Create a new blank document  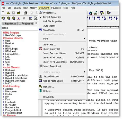point(3,13)
